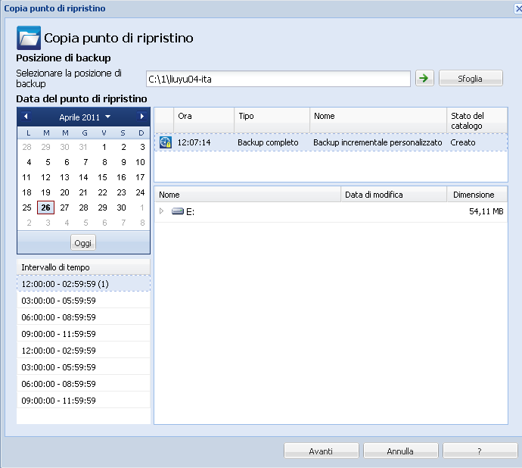Click the Sfoglia browse button

(x=470, y=79)
